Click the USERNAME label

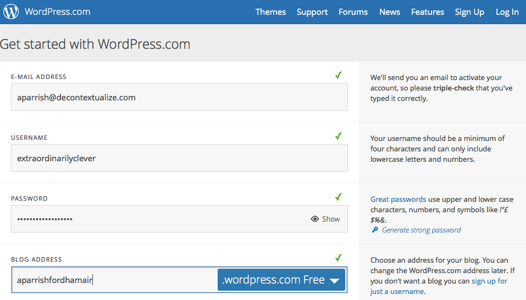pyautogui.click(x=29, y=138)
